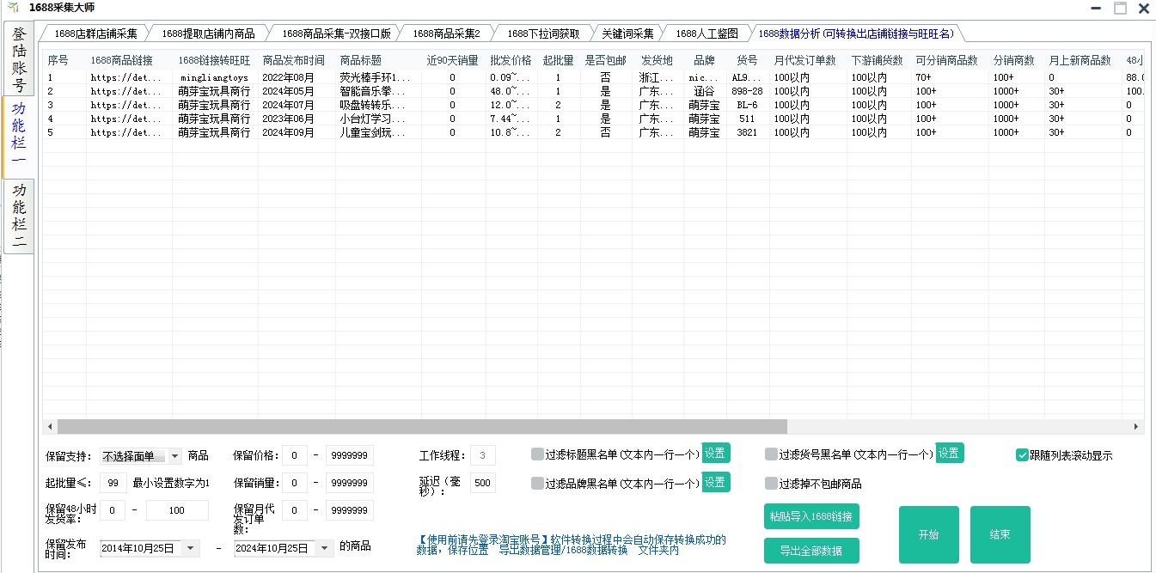Click the 工作线程 field
The image size is (1156, 573).
pos(483,455)
